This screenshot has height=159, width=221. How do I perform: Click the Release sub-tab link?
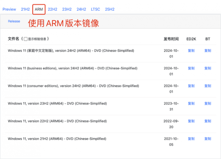click(x=14, y=21)
